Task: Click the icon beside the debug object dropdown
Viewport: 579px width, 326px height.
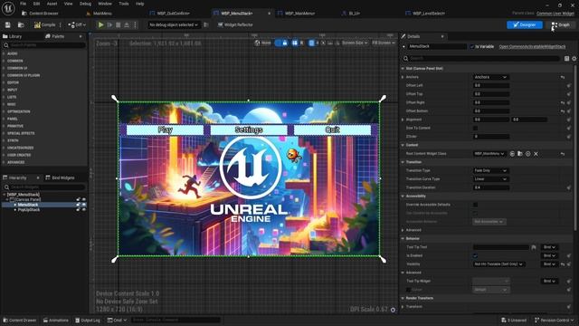Action: point(206,24)
